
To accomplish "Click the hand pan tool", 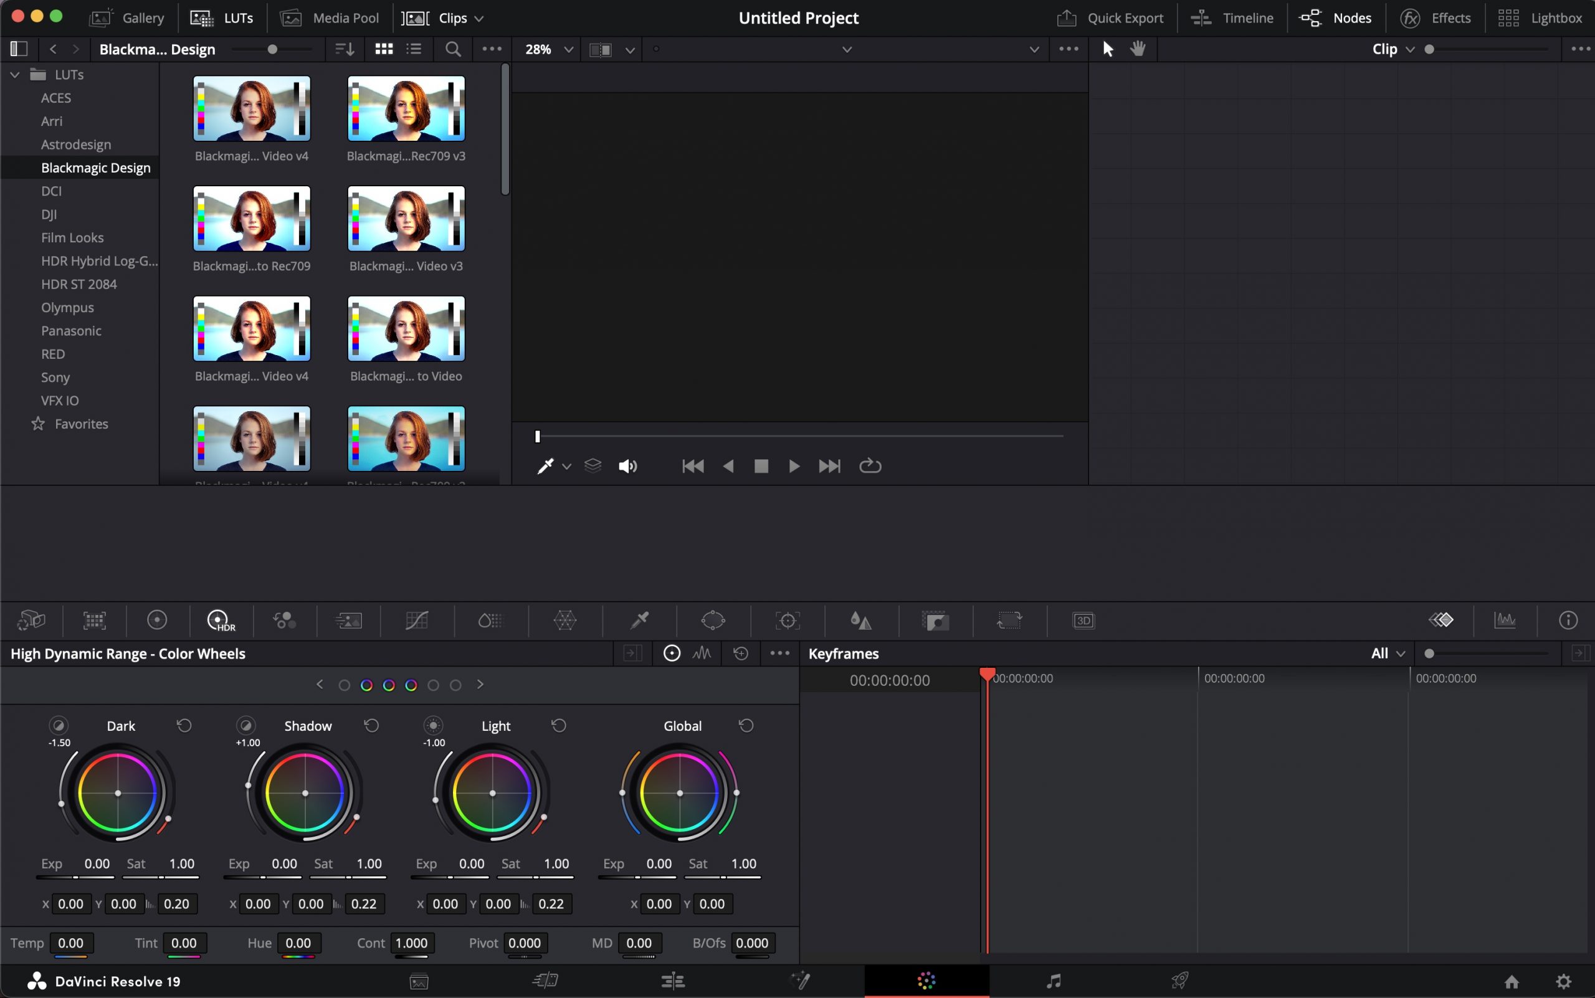I will (1138, 49).
